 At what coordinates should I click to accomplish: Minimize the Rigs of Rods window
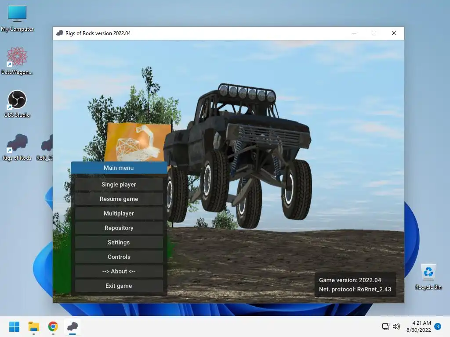(x=354, y=33)
